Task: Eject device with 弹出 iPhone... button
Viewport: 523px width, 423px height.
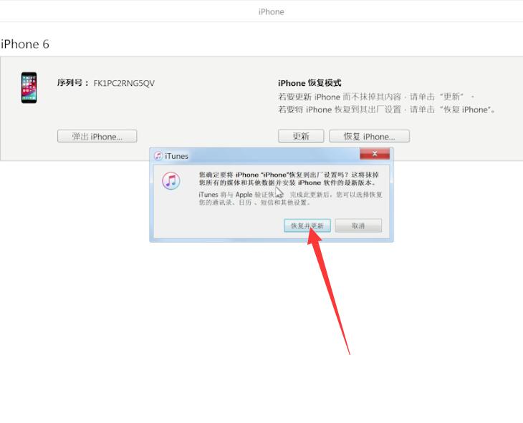Action: (97, 136)
